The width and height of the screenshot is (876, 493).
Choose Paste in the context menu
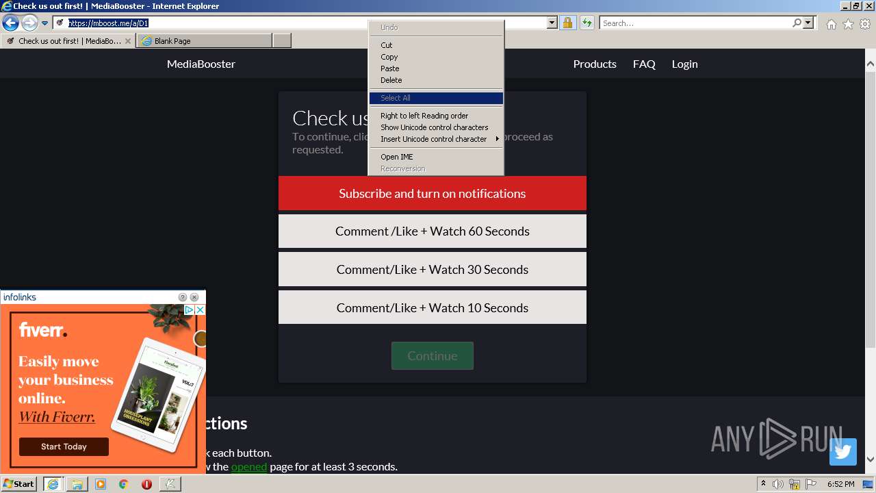(x=436, y=68)
